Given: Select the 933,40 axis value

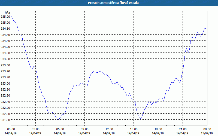Looking at the screenshot, I should (x=5, y=71).
